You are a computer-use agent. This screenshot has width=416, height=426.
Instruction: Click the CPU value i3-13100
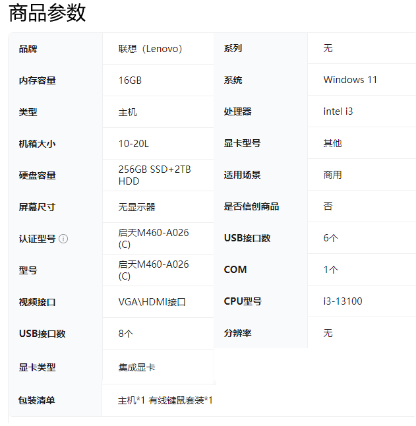pos(343,301)
